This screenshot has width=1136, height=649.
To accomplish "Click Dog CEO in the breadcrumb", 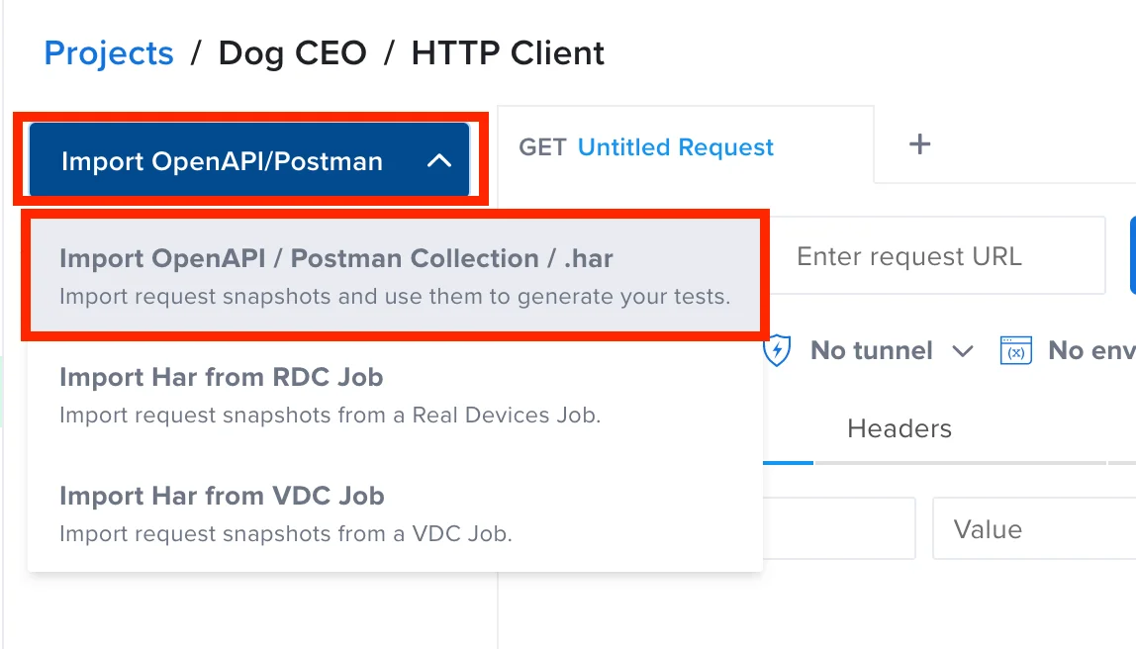I will coord(292,53).
